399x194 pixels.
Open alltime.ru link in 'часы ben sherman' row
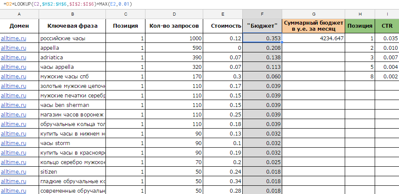click(13, 105)
